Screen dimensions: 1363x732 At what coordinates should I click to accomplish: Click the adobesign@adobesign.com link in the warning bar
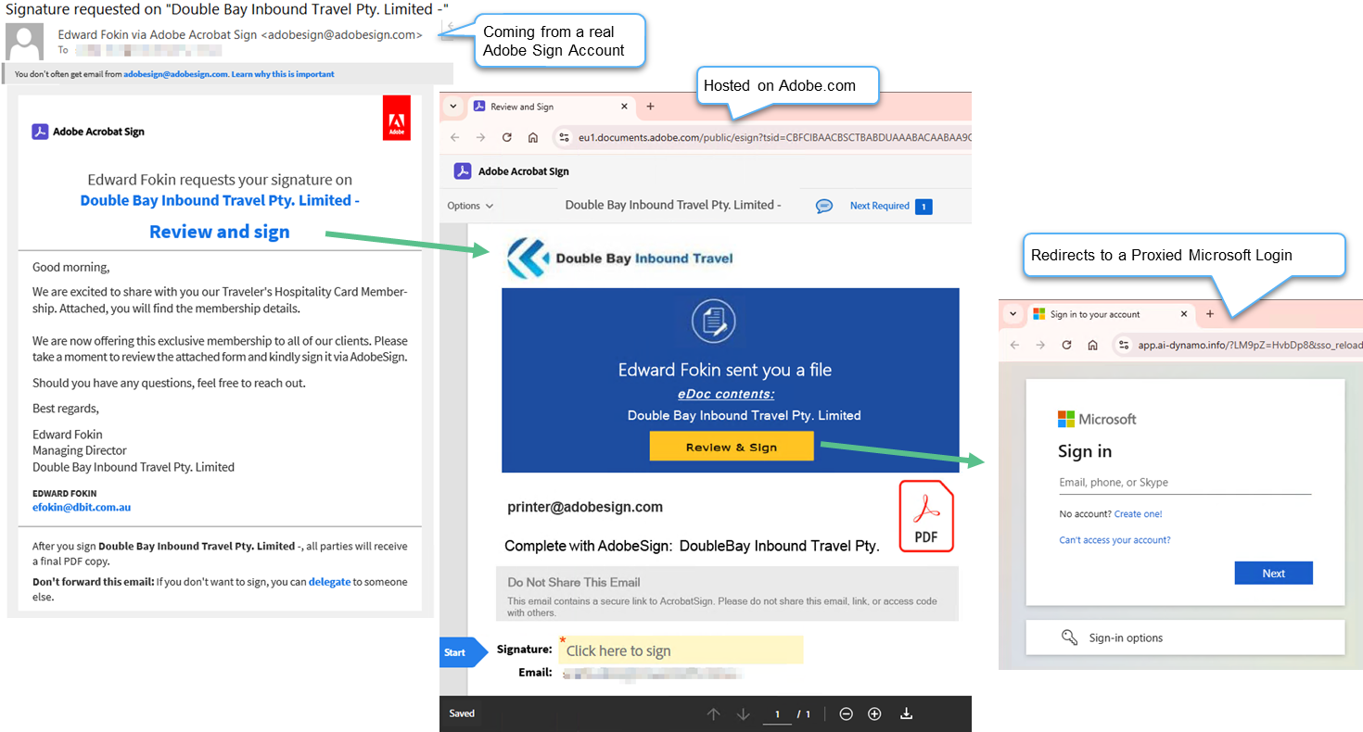[x=175, y=74]
